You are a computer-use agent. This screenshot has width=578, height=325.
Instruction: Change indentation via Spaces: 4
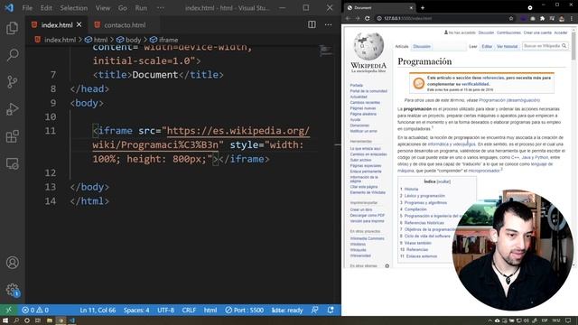coord(136,310)
